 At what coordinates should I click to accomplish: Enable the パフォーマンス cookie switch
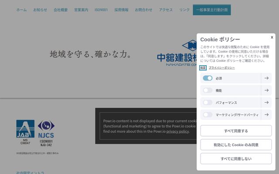[x=208, y=103]
